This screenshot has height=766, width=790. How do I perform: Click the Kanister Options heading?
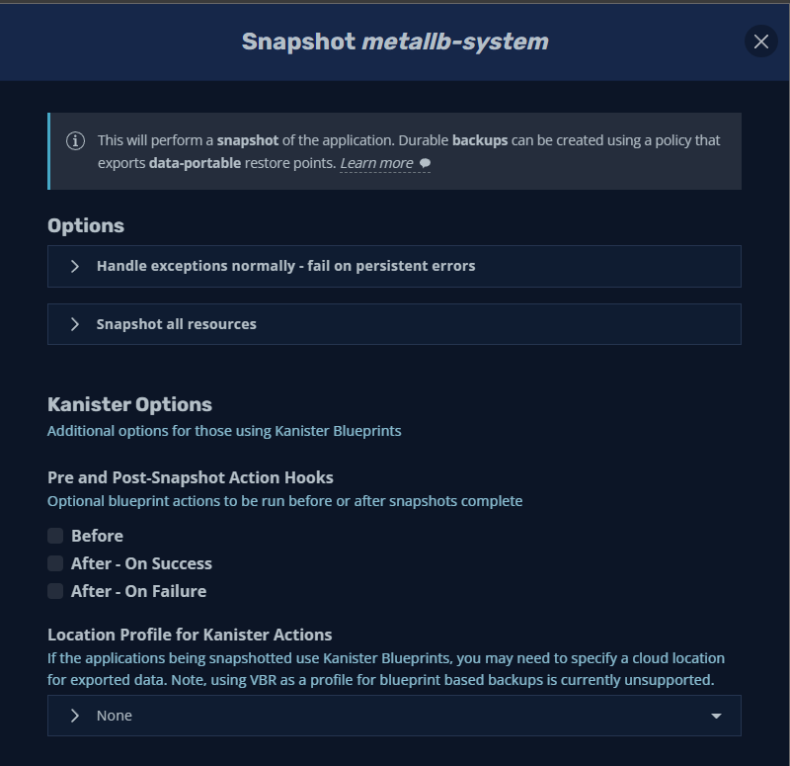pos(129,404)
